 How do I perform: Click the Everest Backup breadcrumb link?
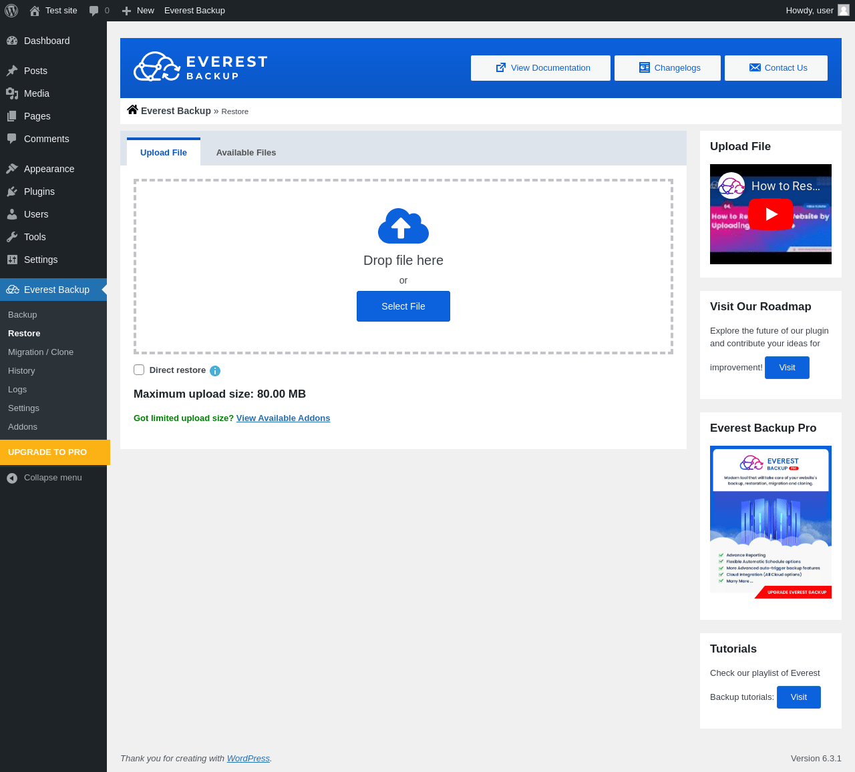click(176, 111)
